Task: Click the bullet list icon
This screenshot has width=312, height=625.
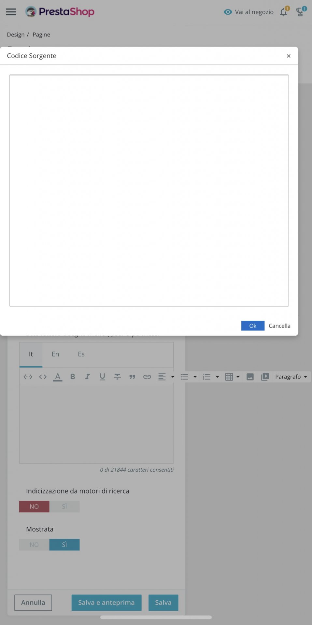Action: (184, 377)
